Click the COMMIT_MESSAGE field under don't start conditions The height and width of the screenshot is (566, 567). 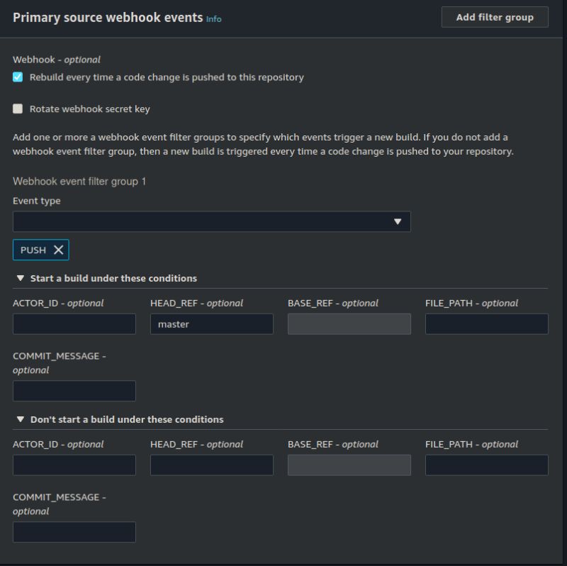coord(74,531)
